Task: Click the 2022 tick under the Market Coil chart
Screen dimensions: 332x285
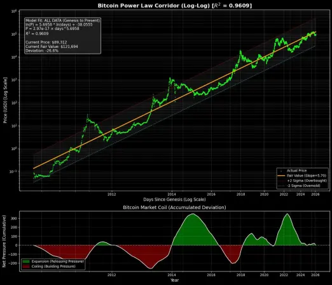Action: point(284,275)
